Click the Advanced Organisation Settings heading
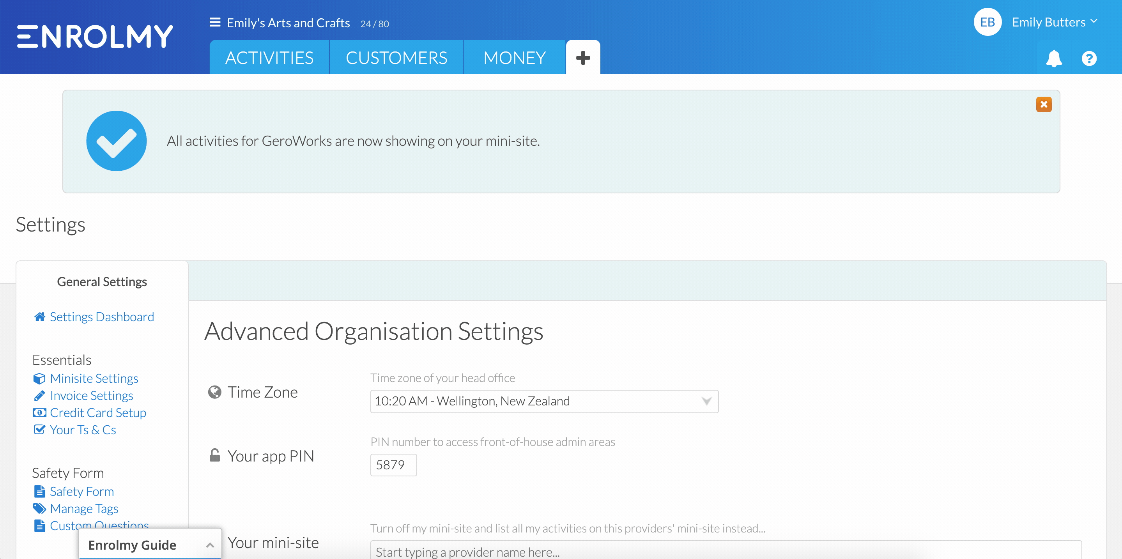Viewport: 1122px width, 559px height. coord(374,331)
